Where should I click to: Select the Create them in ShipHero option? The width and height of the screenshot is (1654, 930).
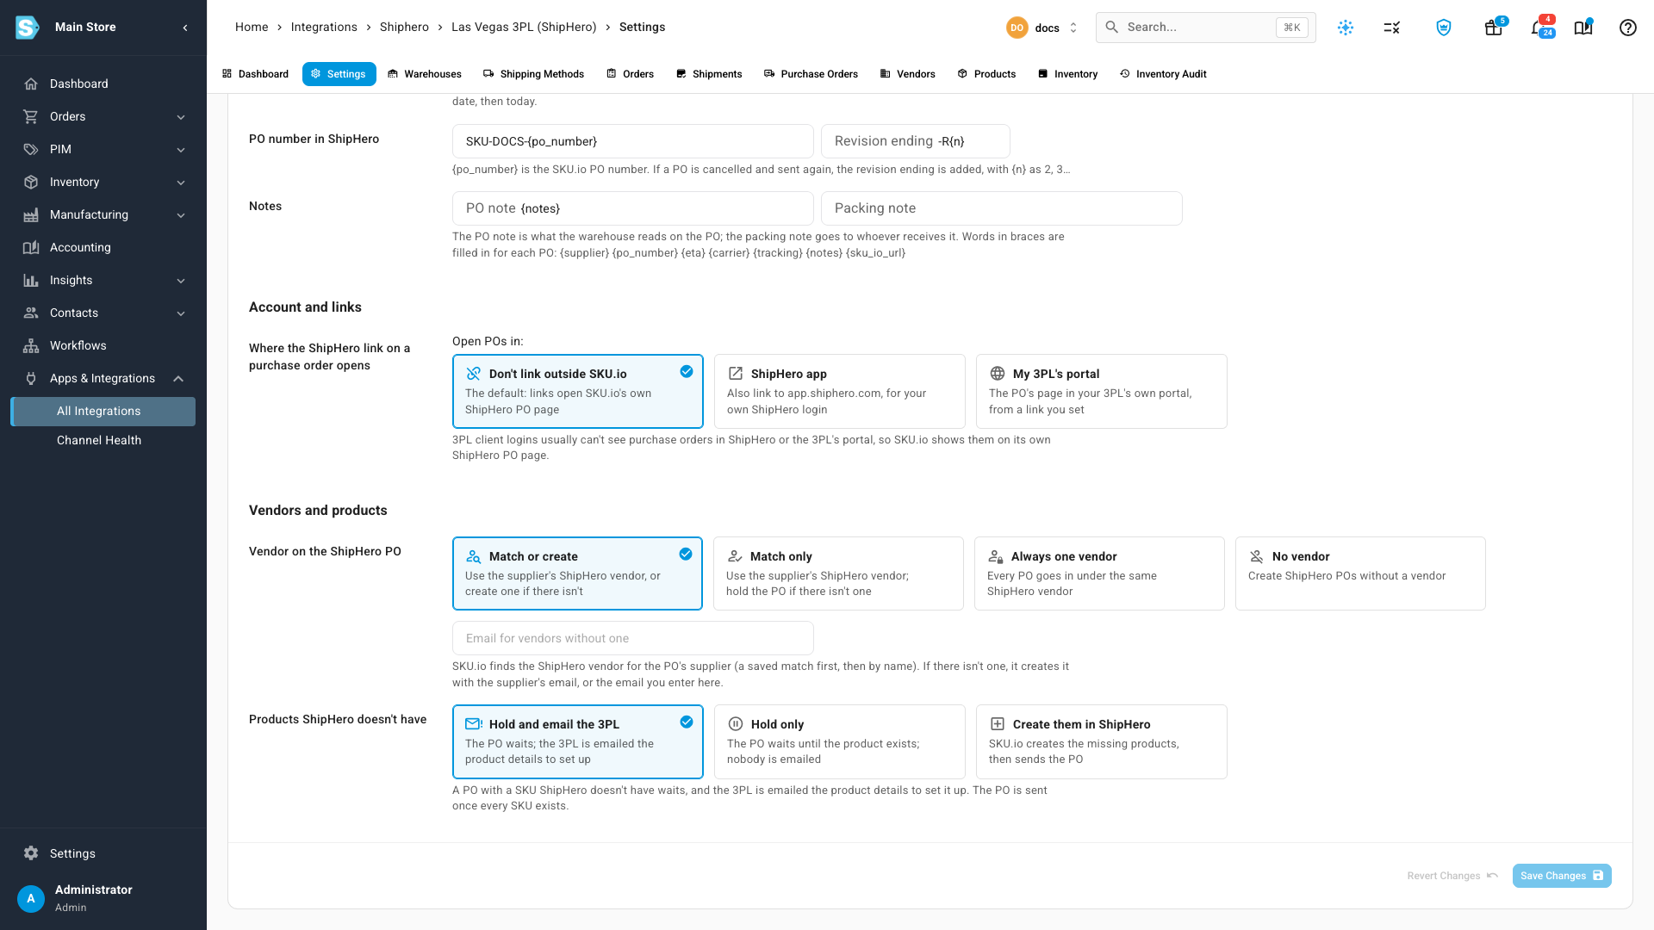coord(1101,741)
